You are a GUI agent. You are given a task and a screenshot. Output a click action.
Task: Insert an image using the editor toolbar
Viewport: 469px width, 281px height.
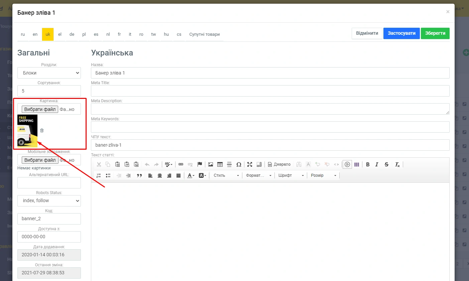pyautogui.click(x=211, y=164)
